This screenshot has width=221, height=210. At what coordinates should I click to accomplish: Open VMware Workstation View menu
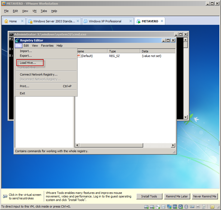click(25, 11)
